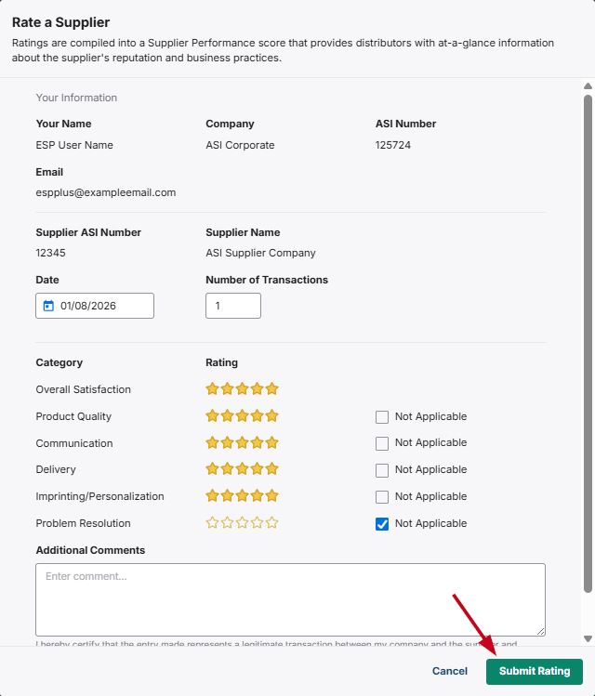Viewport: 595px width, 696px height.
Task: Rate Product Quality three stars
Action: [x=242, y=416]
